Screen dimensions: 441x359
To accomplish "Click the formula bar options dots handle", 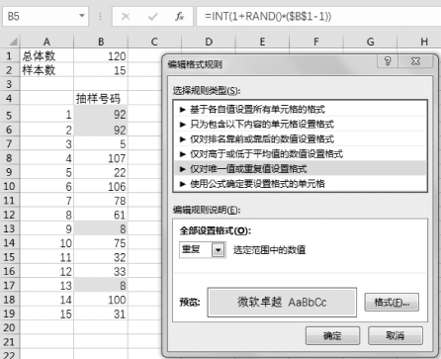I will tap(100, 16).
